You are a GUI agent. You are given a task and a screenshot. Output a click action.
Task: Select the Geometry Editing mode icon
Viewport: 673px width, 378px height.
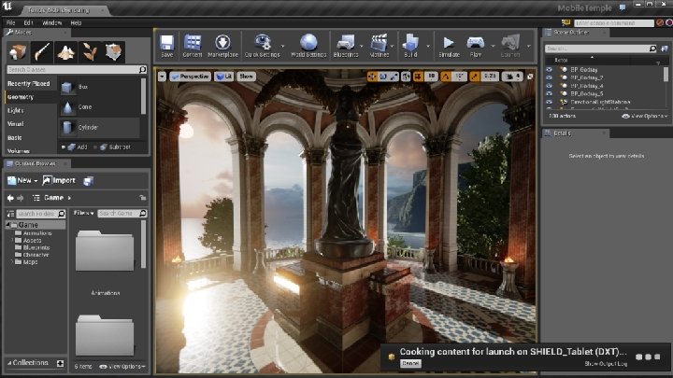tap(114, 52)
